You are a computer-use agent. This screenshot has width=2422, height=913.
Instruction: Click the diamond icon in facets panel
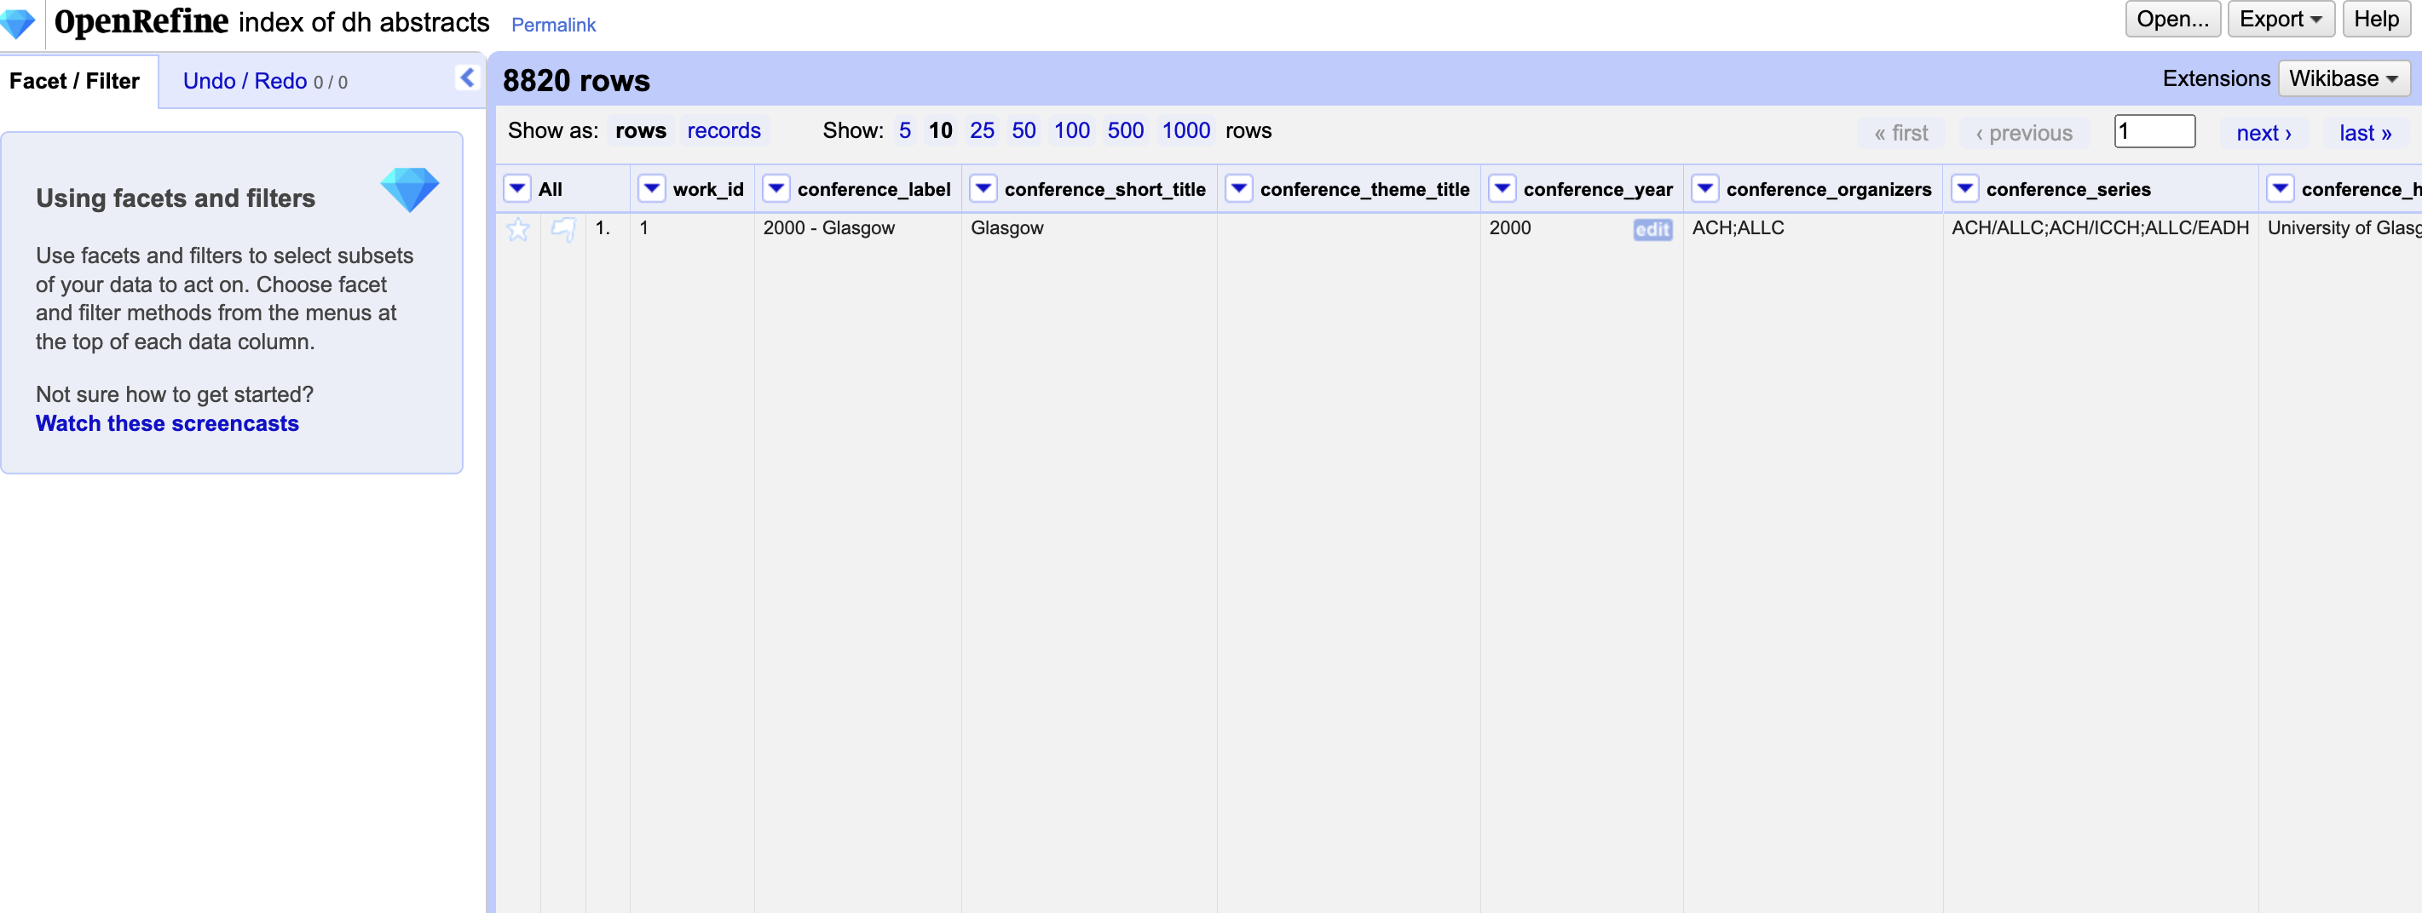tap(410, 189)
